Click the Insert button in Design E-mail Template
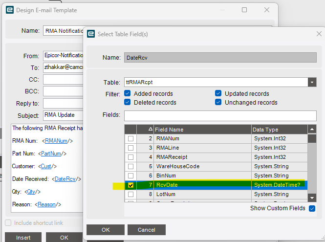325x242 pixels. (23, 237)
